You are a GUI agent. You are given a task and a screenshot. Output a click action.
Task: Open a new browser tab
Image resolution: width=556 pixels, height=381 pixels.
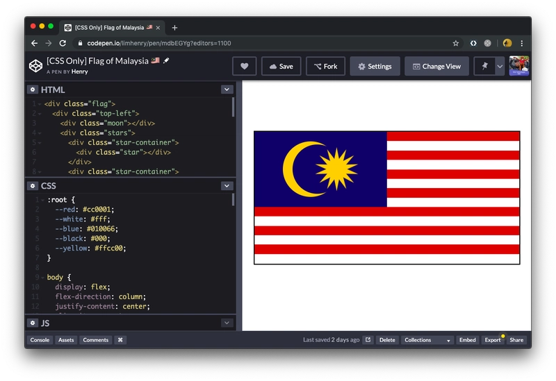[174, 28]
